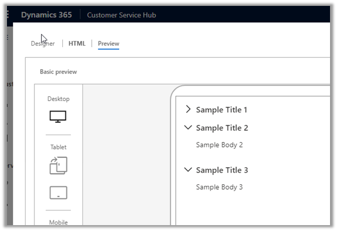Select the Desktop monitor preview icon
This screenshot has height=231, width=337.
click(x=58, y=116)
